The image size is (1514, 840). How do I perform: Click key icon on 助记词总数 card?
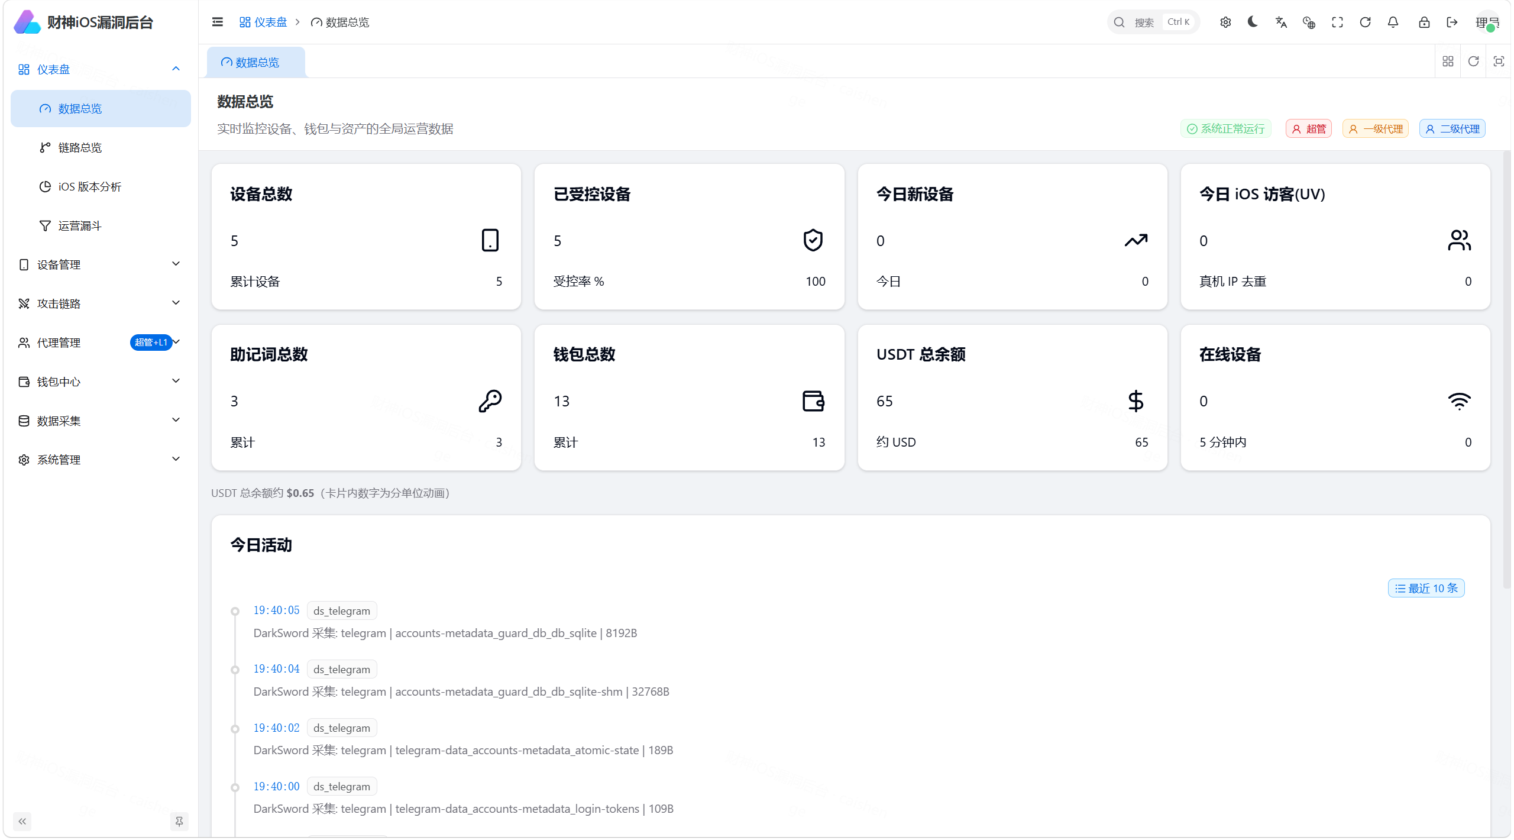[x=490, y=400]
